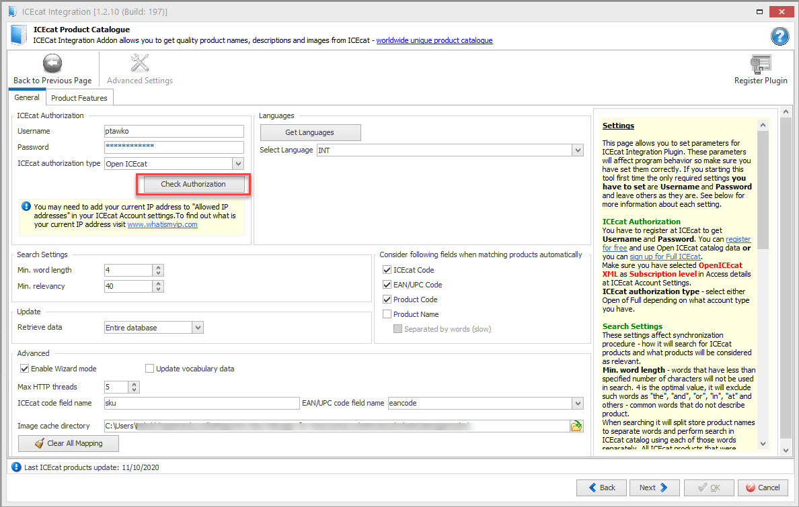
Task: Click the Clear All Mapping button
Action: click(x=69, y=443)
